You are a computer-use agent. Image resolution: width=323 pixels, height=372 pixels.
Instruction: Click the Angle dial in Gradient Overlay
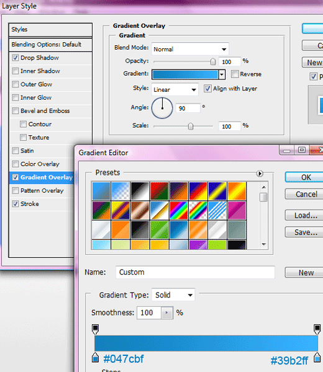pyautogui.click(x=162, y=108)
